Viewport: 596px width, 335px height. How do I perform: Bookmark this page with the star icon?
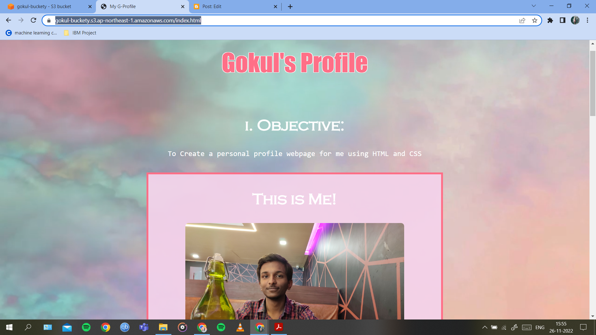click(535, 20)
